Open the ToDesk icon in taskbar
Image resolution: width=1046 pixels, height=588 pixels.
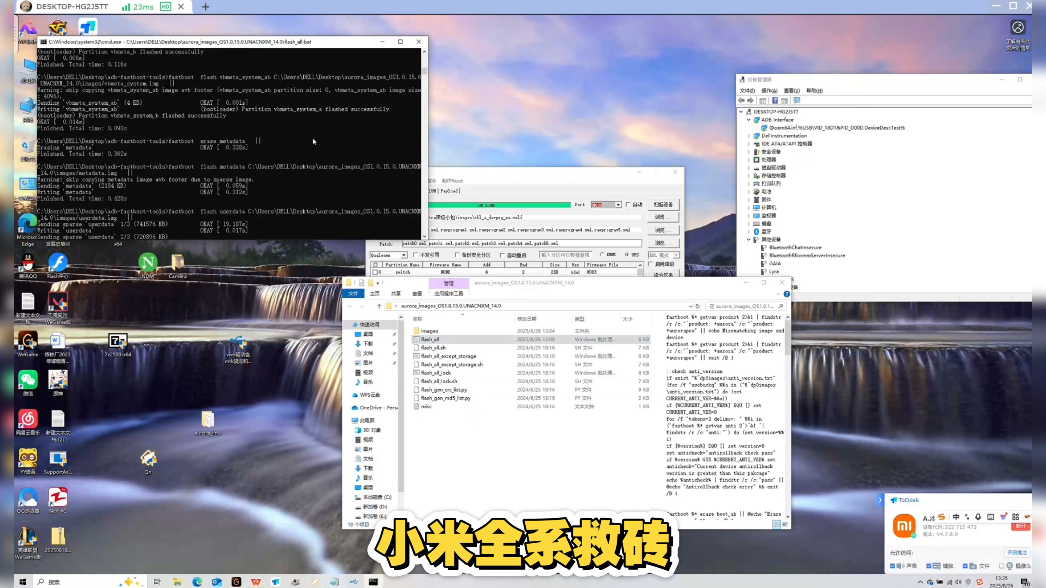point(275,582)
